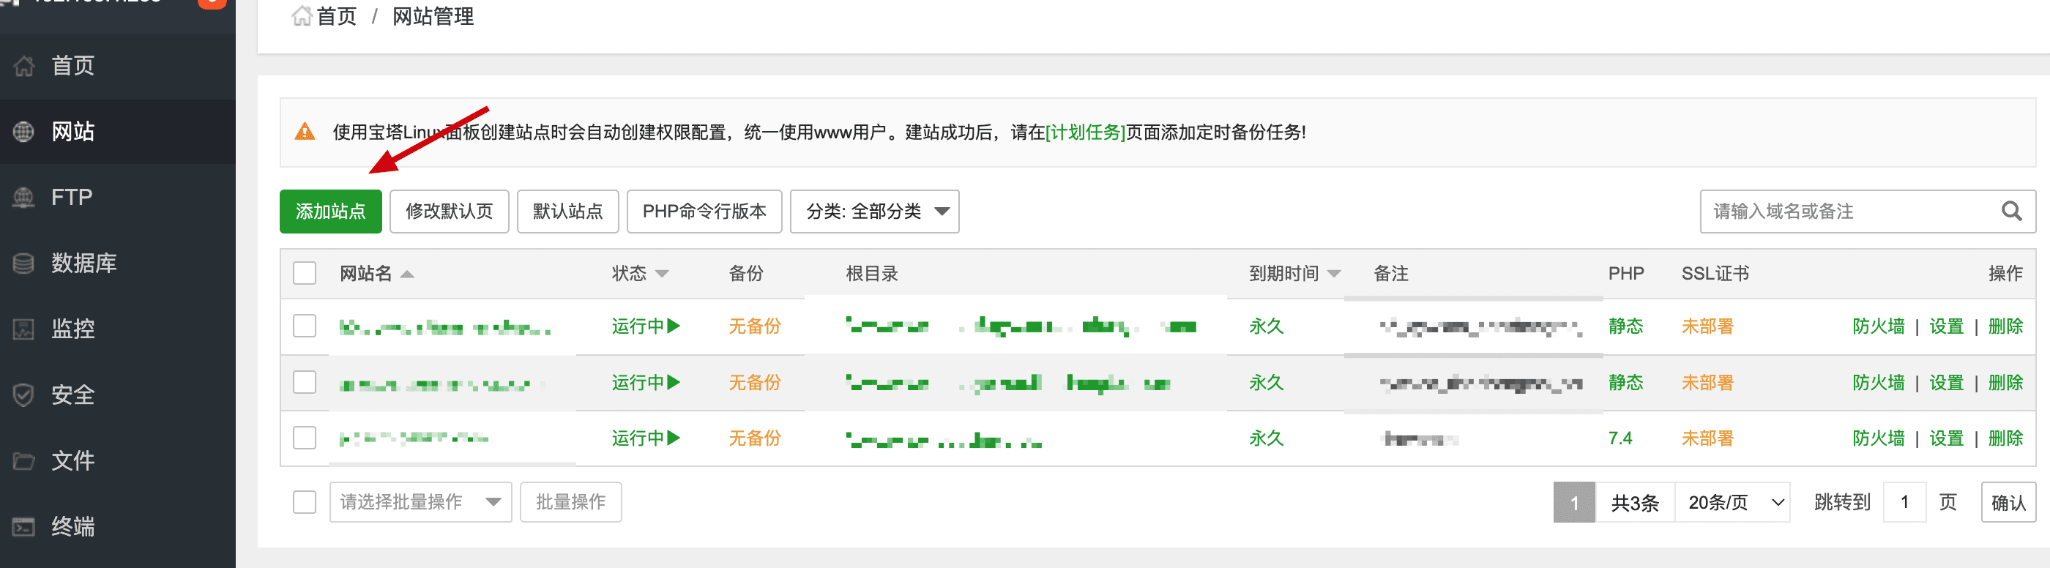Click 未部署 SSL in the second site row
The image size is (2050, 568).
pyautogui.click(x=1707, y=383)
